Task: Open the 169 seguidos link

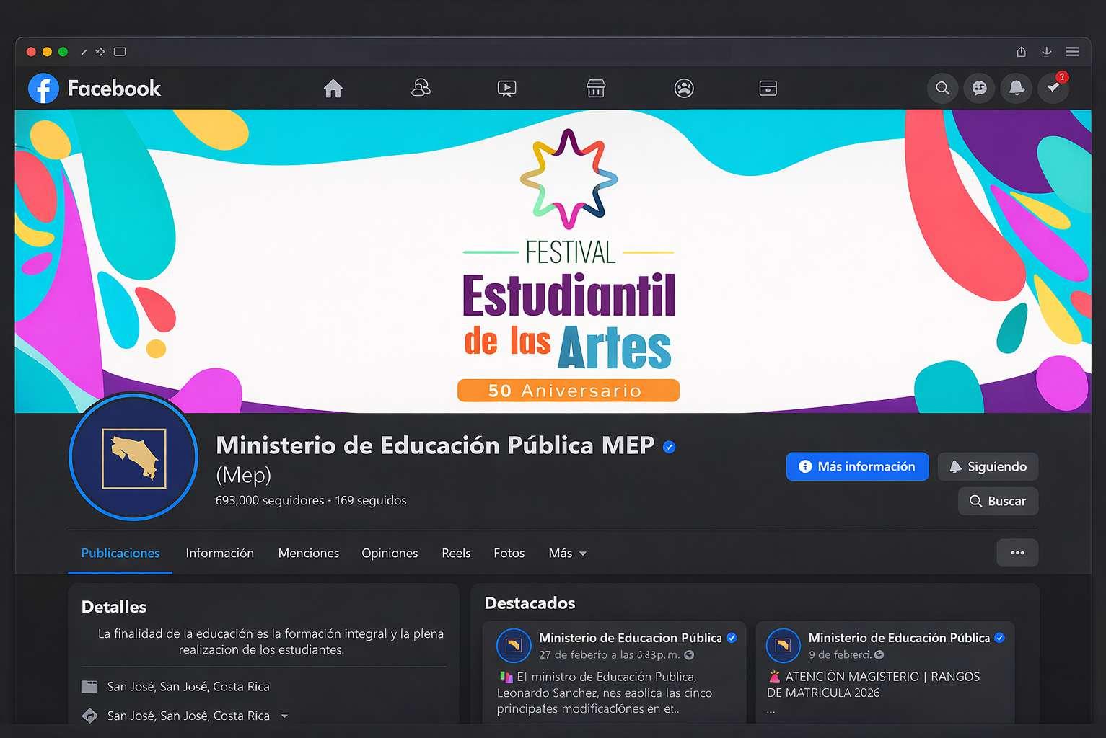Action: click(x=371, y=500)
